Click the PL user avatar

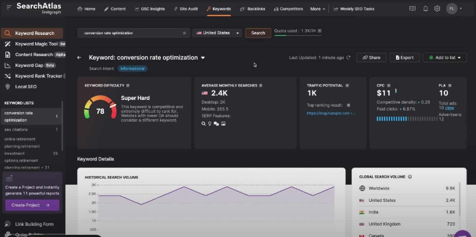[x=452, y=9]
